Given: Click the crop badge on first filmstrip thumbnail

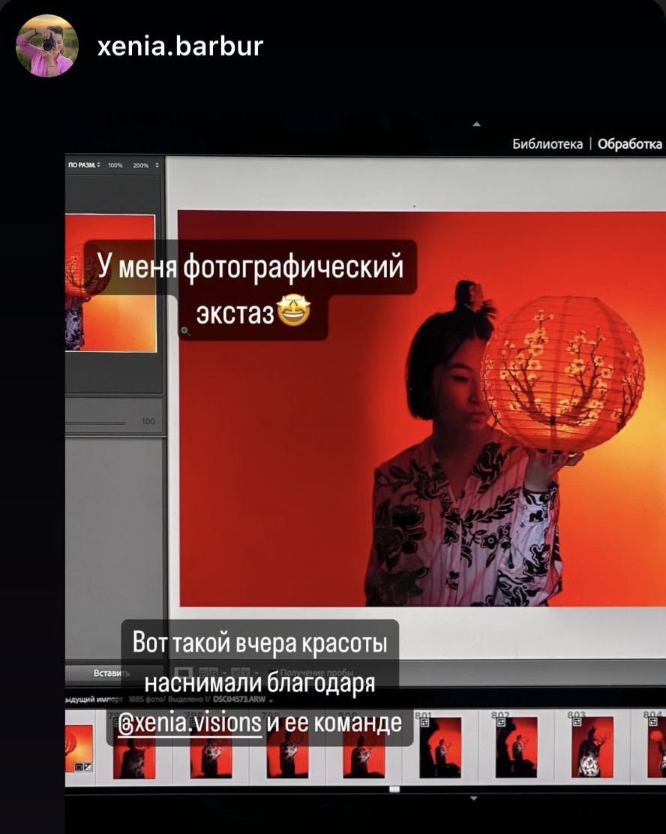Looking at the screenshot, I should [78, 766].
